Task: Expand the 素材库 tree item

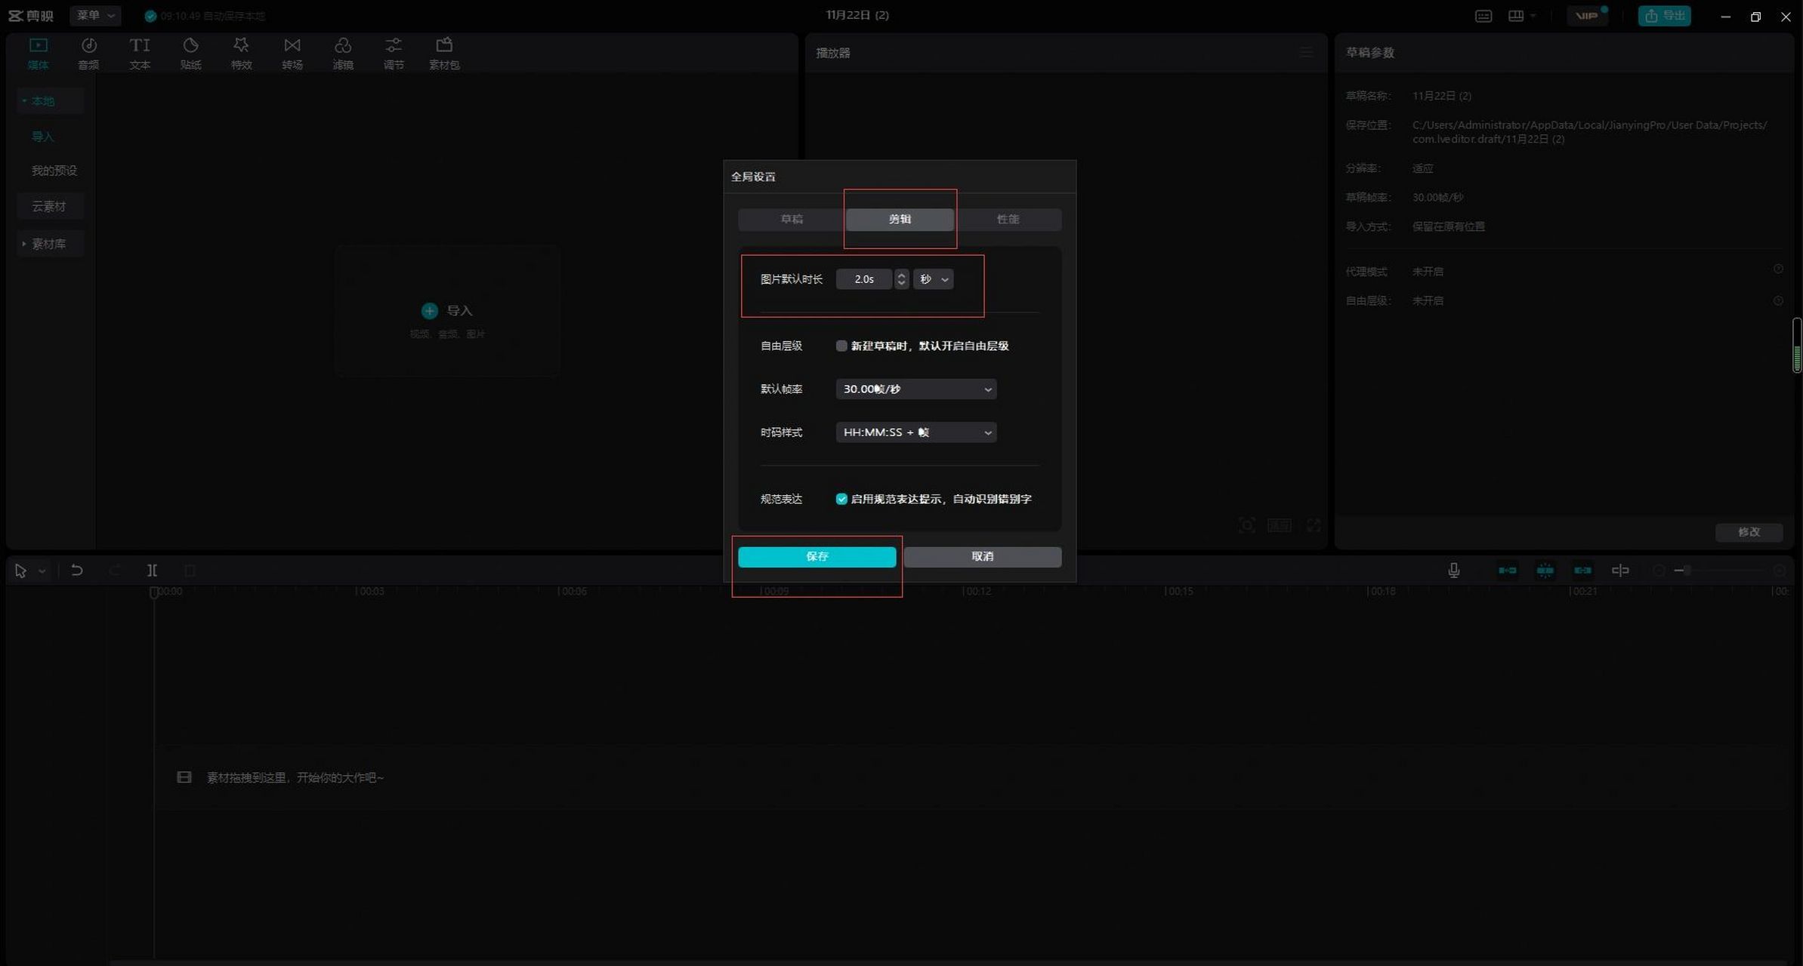Action: coord(49,244)
